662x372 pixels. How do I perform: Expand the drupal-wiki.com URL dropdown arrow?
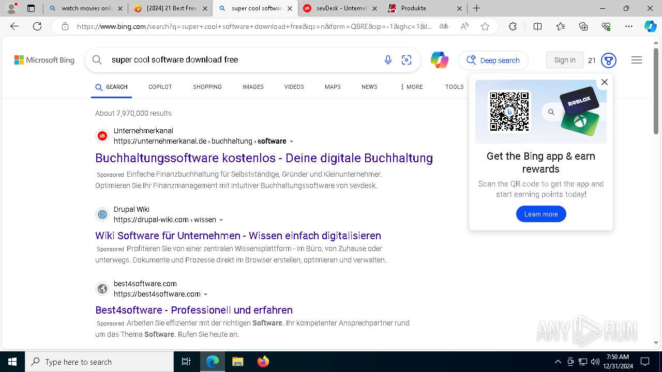pos(221,220)
